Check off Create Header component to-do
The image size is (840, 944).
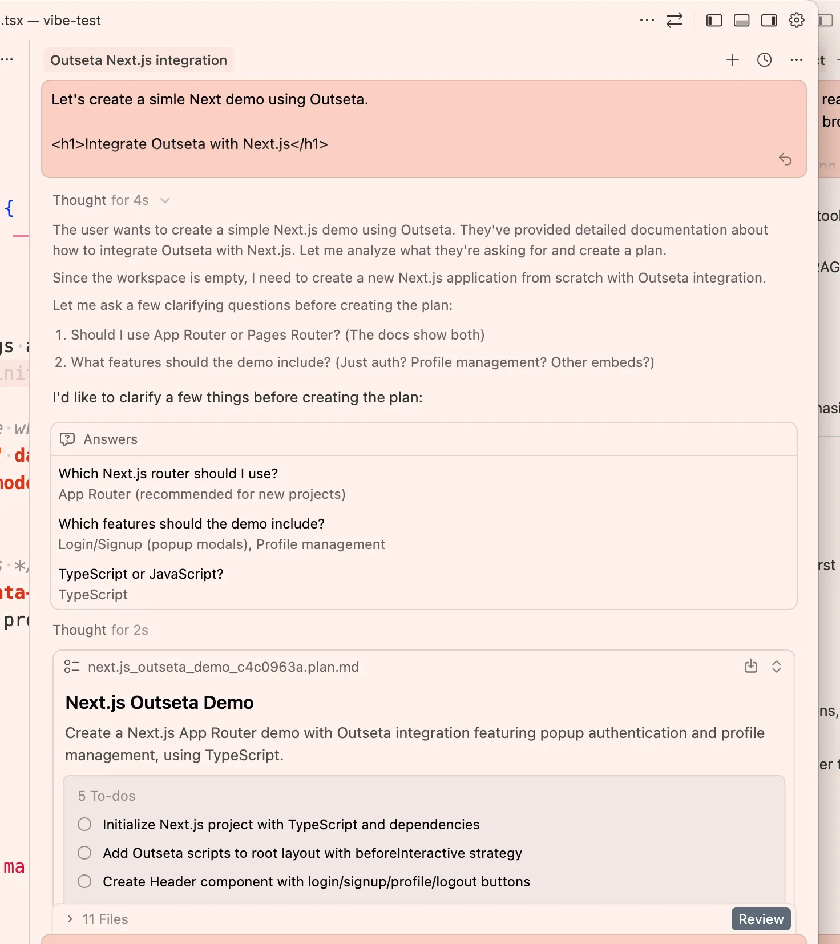(x=84, y=881)
